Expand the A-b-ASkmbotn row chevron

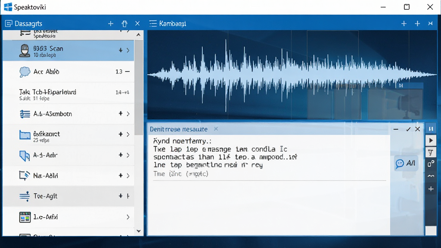coord(128,114)
